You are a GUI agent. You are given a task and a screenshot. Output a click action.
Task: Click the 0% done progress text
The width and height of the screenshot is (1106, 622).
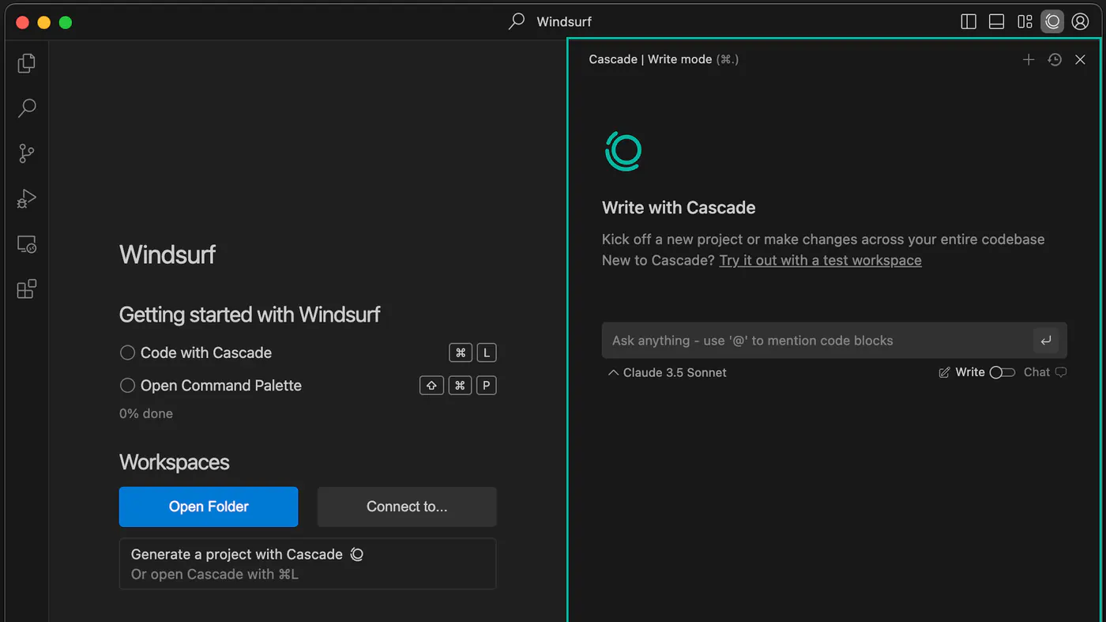coord(146,413)
